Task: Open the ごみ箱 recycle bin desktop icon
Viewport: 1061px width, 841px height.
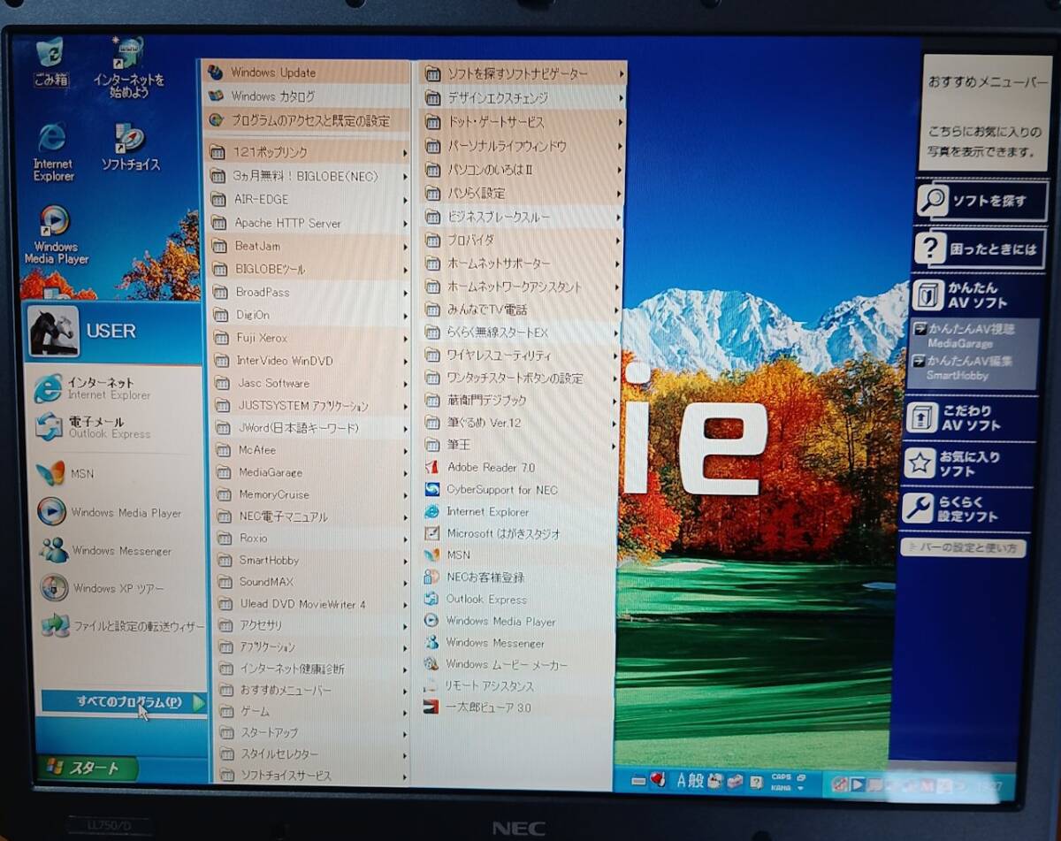Action: click(x=50, y=61)
